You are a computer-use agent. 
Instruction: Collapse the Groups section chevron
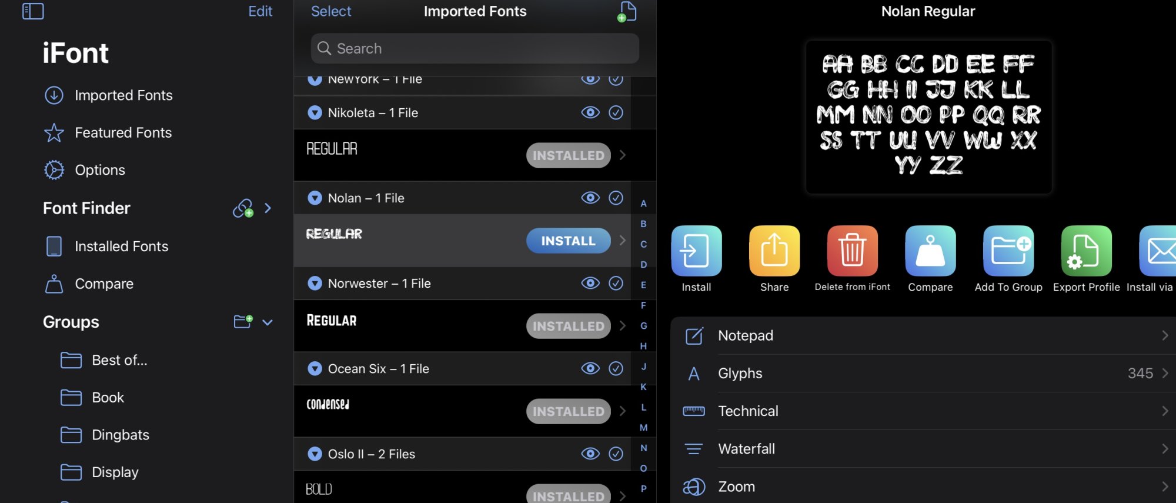pos(268,322)
